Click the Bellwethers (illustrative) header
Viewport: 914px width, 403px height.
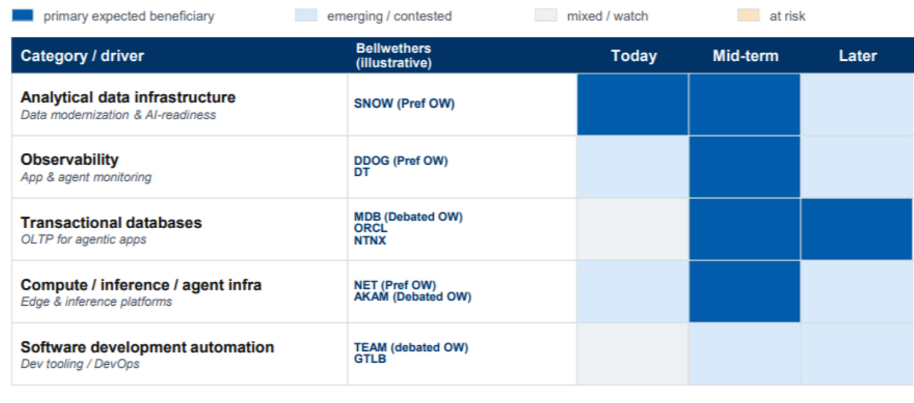(394, 56)
